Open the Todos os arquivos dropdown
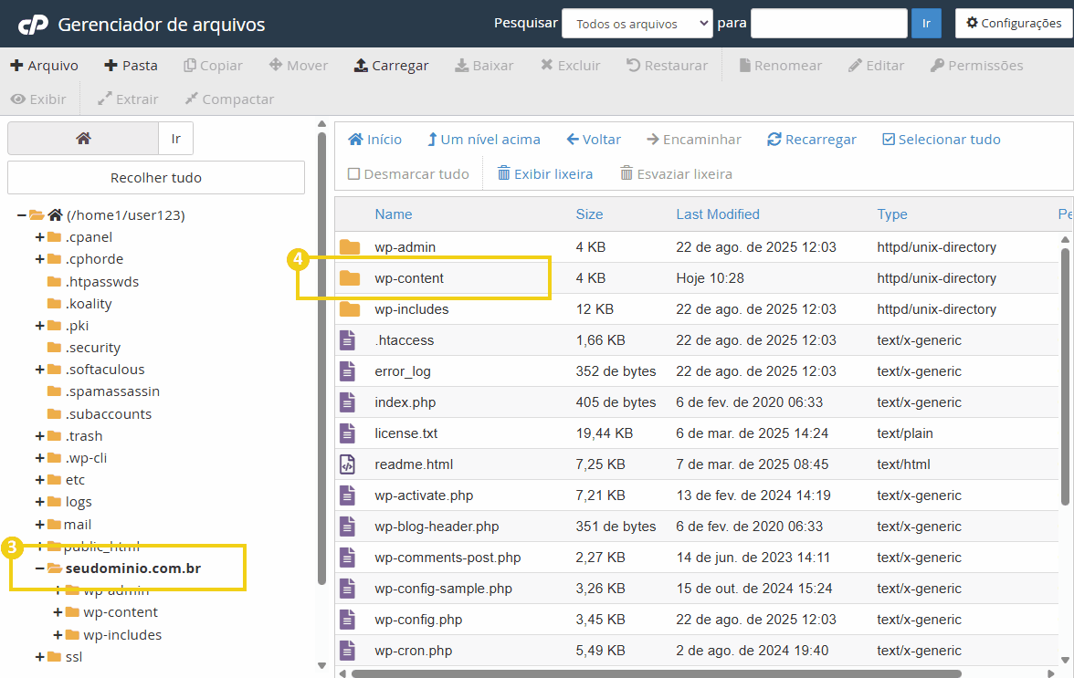Viewport: 1074px width, 678px height. pyautogui.click(x=637, y=23)
